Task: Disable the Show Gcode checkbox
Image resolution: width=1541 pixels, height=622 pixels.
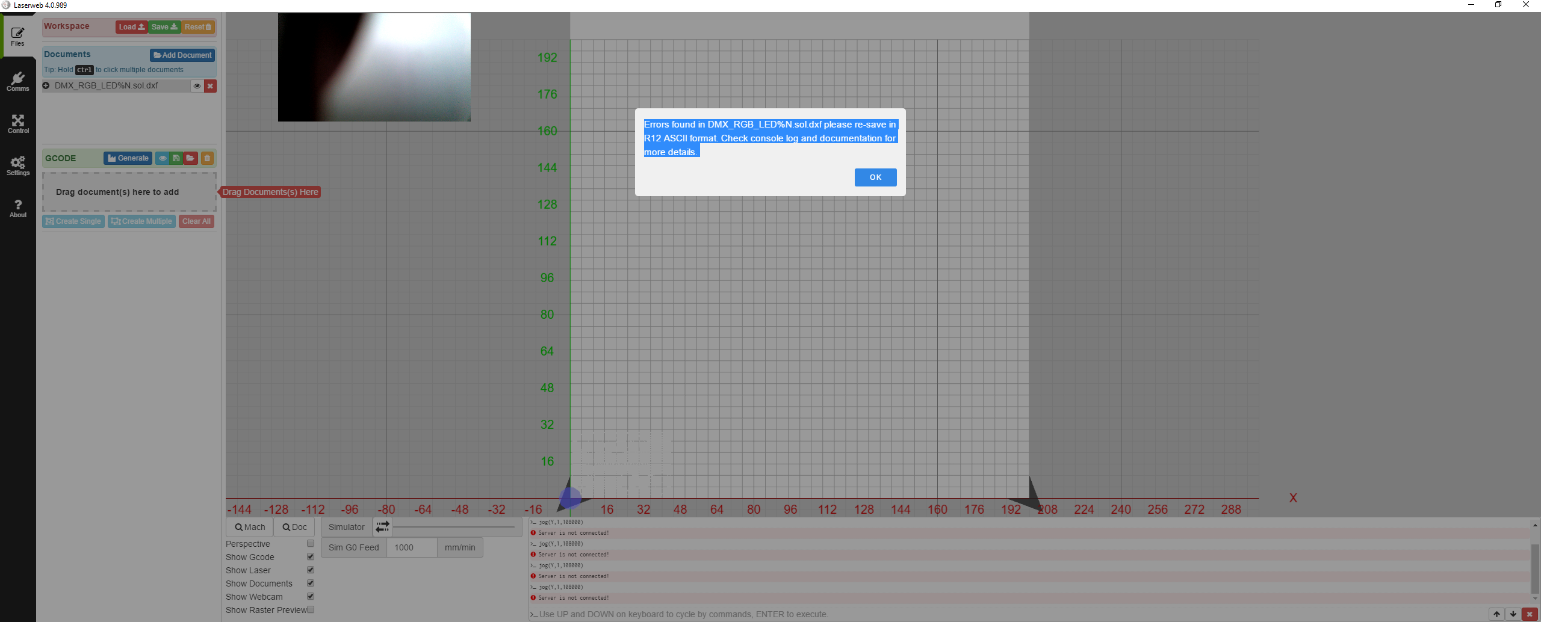Action: click(x=311, y=556)
